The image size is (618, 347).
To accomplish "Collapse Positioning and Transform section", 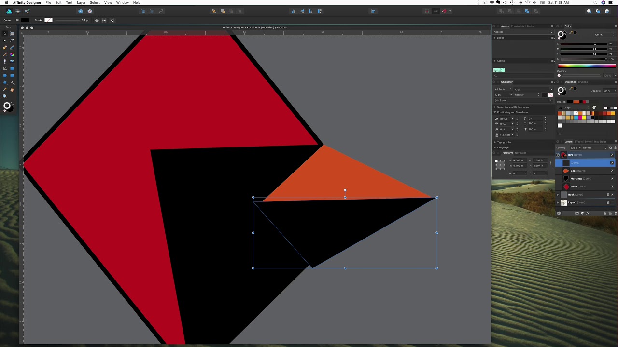I will [x=494, y=112].
